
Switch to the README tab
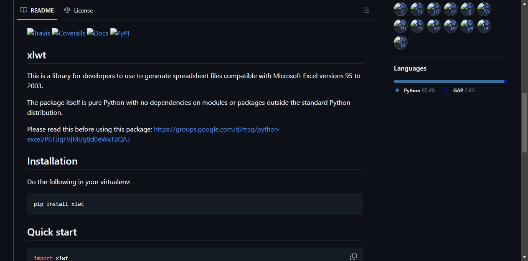(37, 10)
